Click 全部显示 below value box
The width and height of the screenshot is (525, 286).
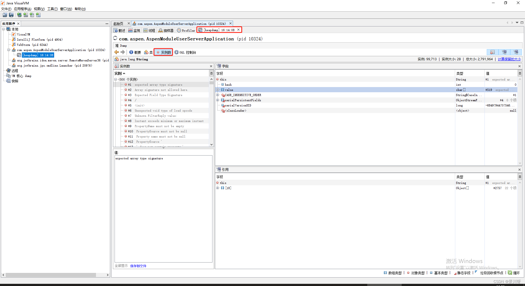[121, 266]
